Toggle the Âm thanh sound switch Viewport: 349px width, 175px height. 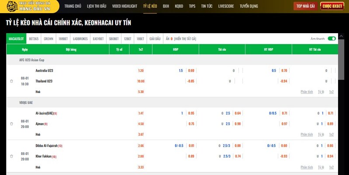click(332, 38)
